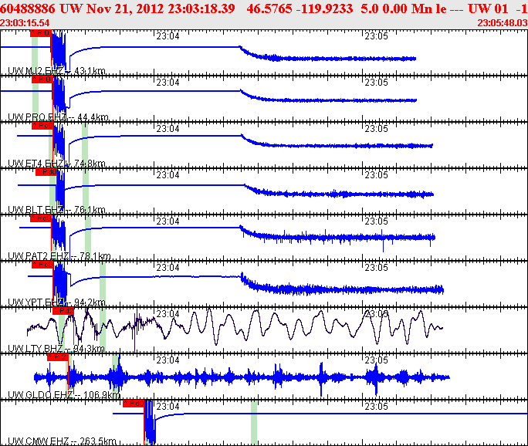Select the P 0 pick flag on MJ2
Screen dimensions: 528x446
tap(41, 33)
